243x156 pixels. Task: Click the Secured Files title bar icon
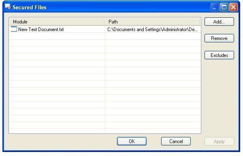point(8,7)
